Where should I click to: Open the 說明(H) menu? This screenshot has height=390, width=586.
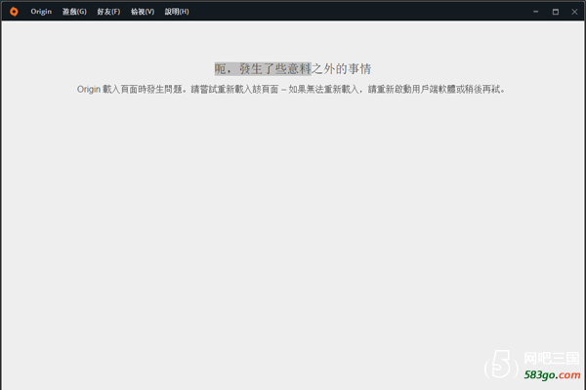point(177,12)
